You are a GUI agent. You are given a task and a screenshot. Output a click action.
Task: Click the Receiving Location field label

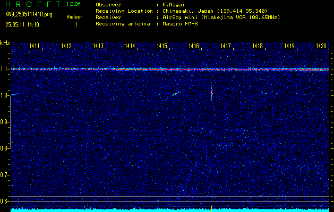click(124, 11)
